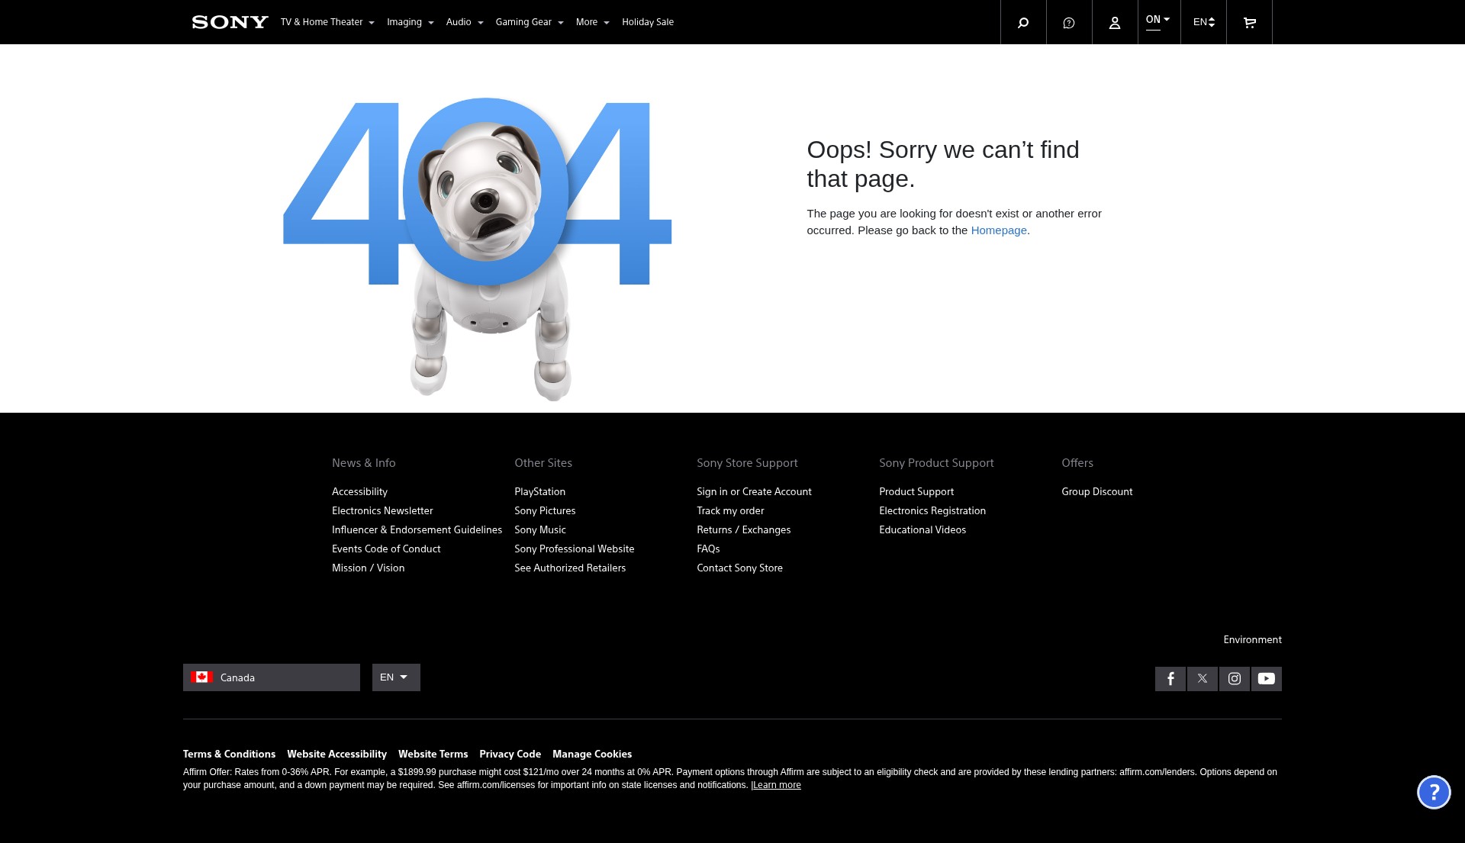Open Returns / Exchanges link
This screenshot has width=1465, height=843.
point(743,530)
